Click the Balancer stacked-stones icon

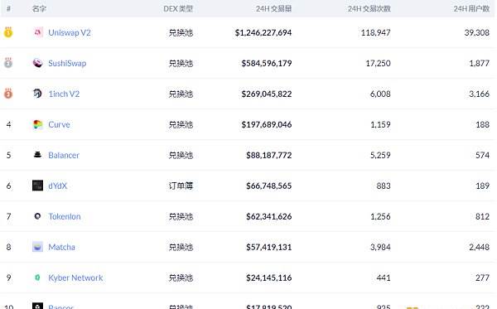click(38, 155)
